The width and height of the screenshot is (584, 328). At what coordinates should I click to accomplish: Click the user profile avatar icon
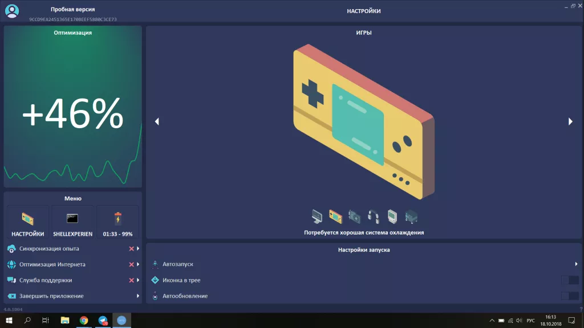pyautogui.click(x=12, y=11)
